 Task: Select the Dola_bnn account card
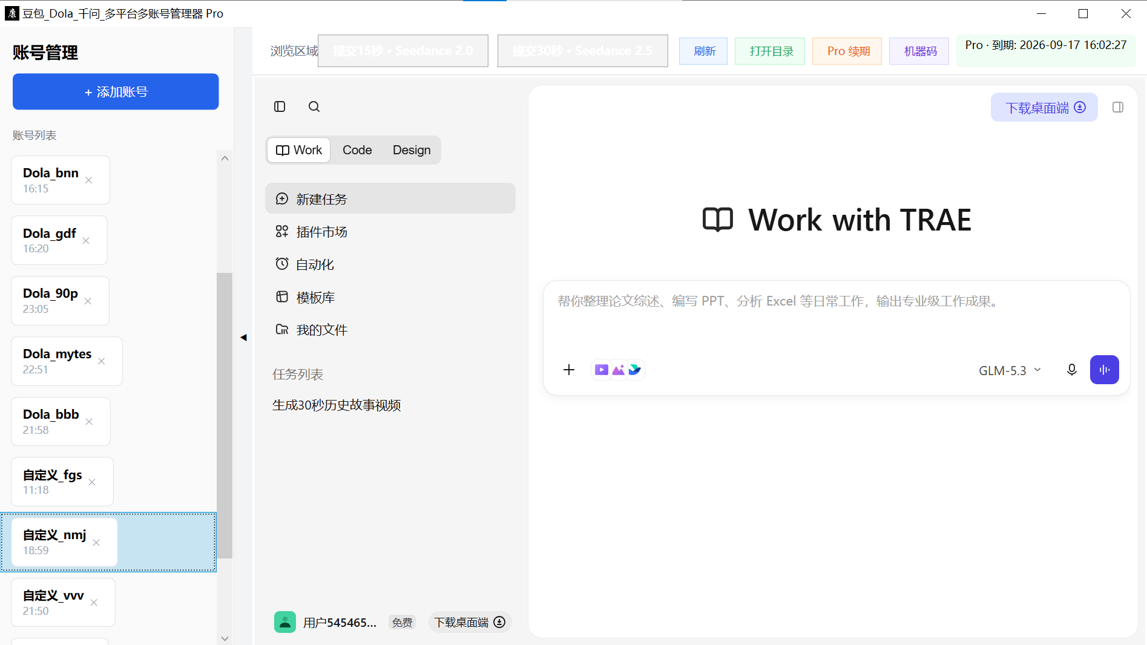(61, 180)
